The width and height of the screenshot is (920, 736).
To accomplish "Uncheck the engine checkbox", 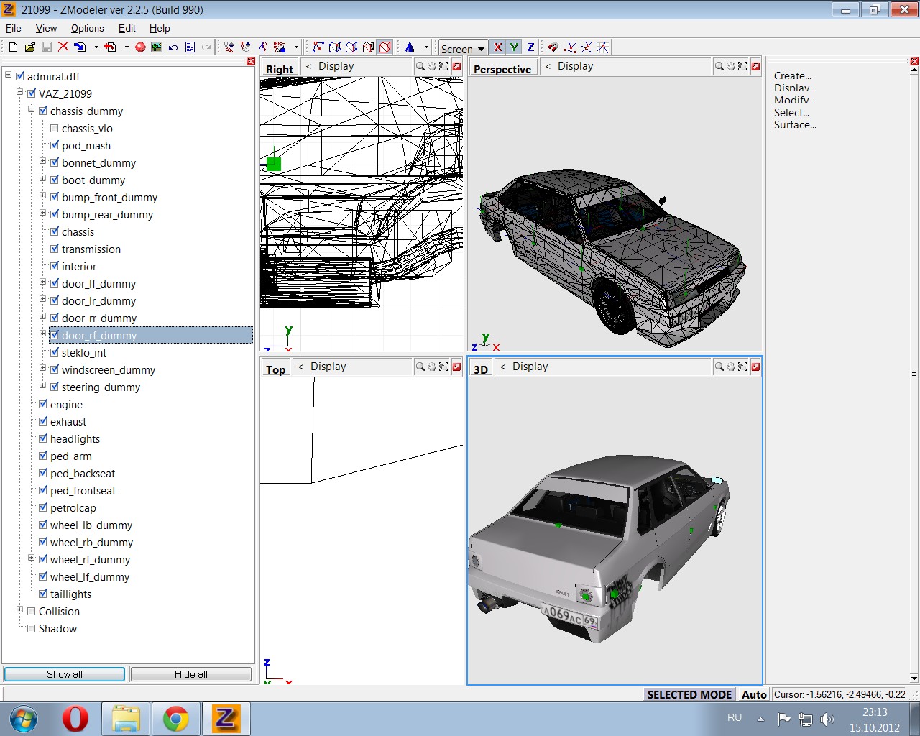I will tap(43, 404).
